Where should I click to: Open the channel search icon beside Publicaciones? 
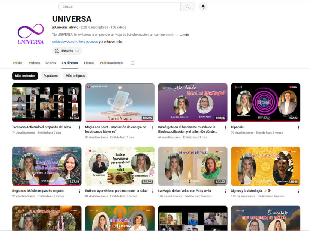132,63
